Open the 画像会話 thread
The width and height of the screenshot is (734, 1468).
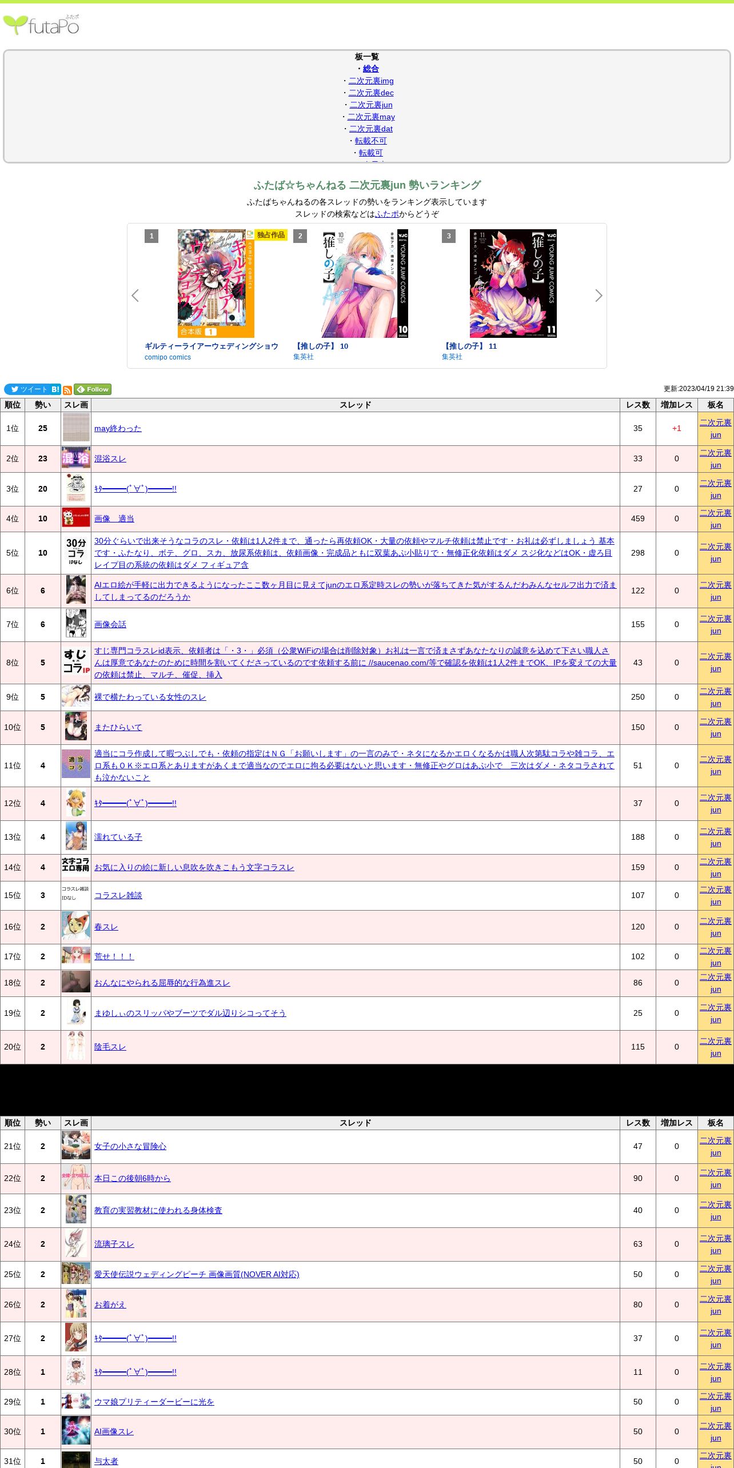110,624
